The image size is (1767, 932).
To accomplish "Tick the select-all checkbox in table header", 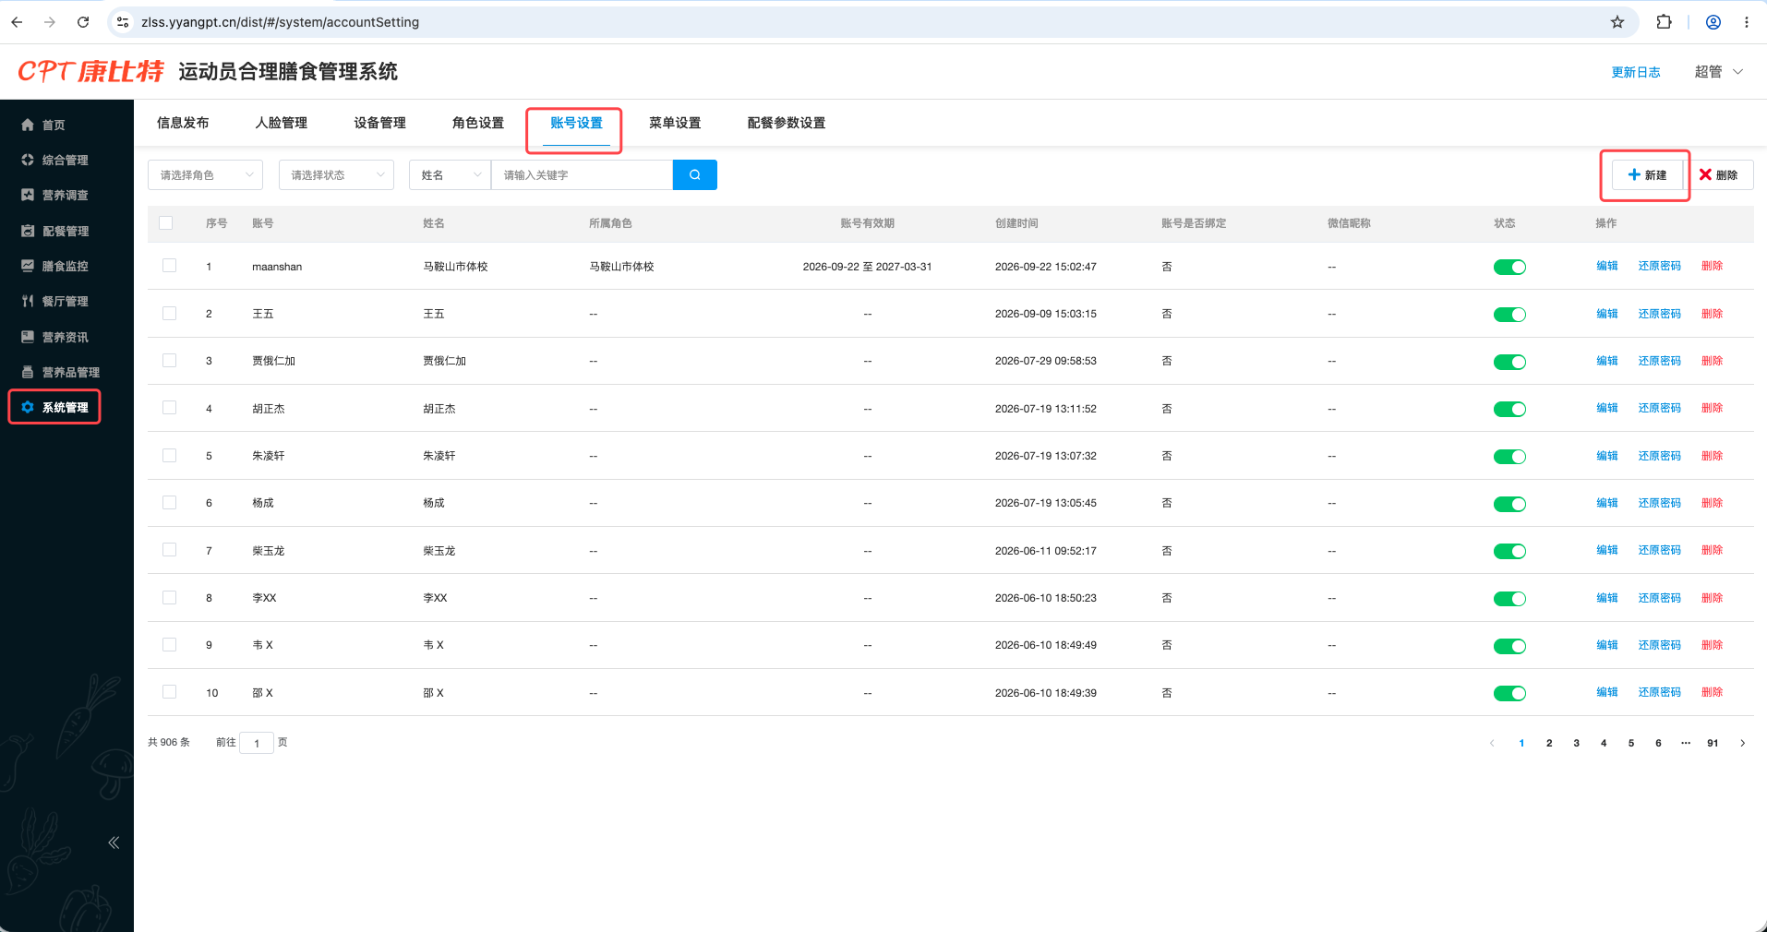I will pos(166,222).
